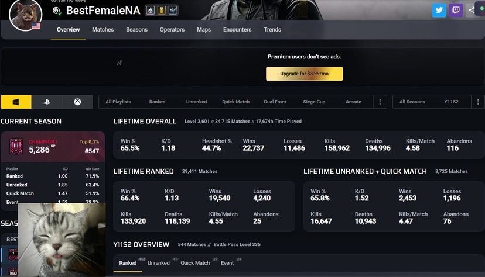This screenshot has height=277, width=485.
Task: Filter stats by Unranked playlist
Action: (x=196, y=102)
